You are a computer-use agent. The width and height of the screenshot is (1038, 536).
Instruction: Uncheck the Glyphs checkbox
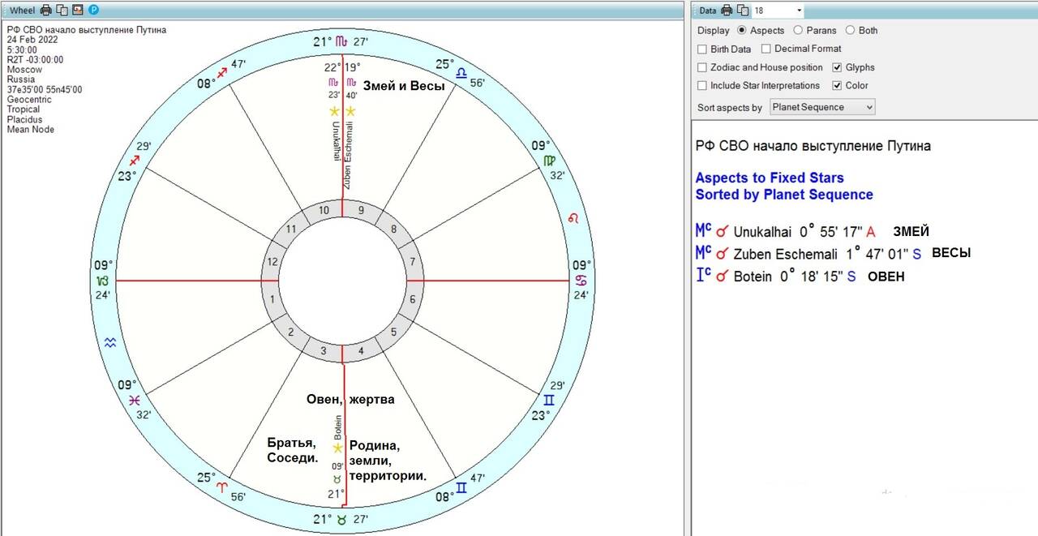pyautogui.click(x=838, y=67)
